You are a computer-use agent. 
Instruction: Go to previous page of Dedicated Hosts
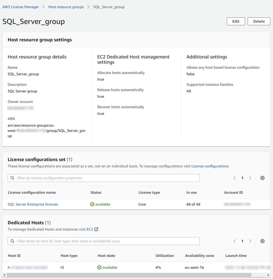coord(235,241)
